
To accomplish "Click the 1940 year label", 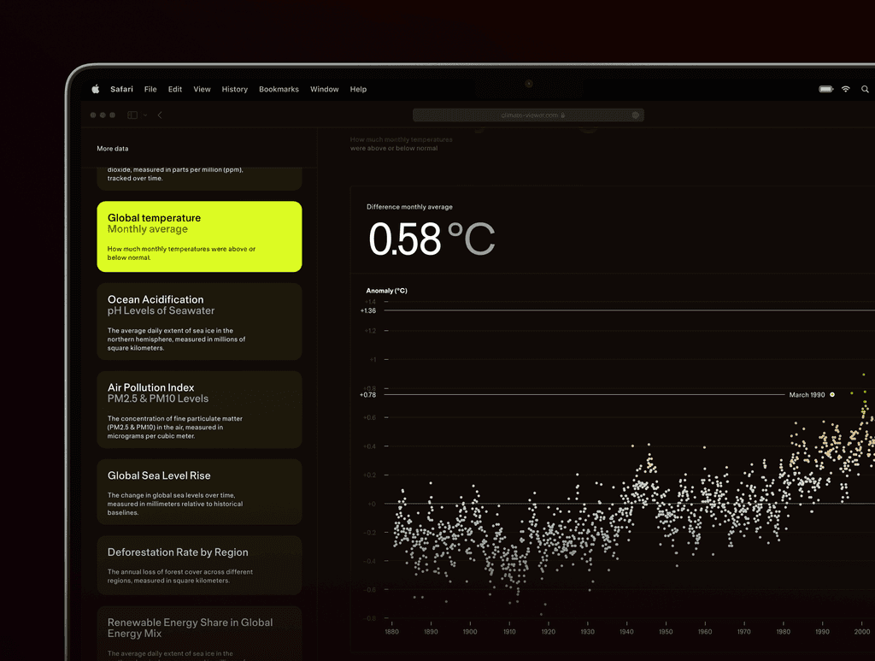I will click(626, 631).
